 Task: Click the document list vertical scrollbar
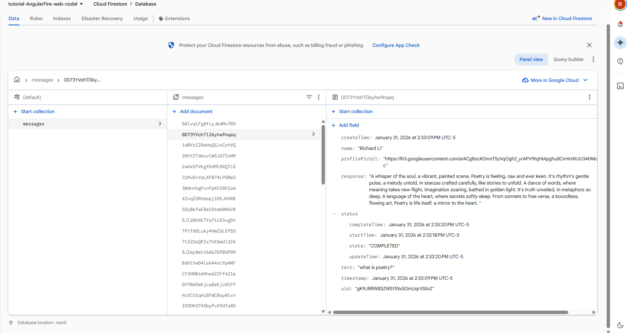point(323,154)
